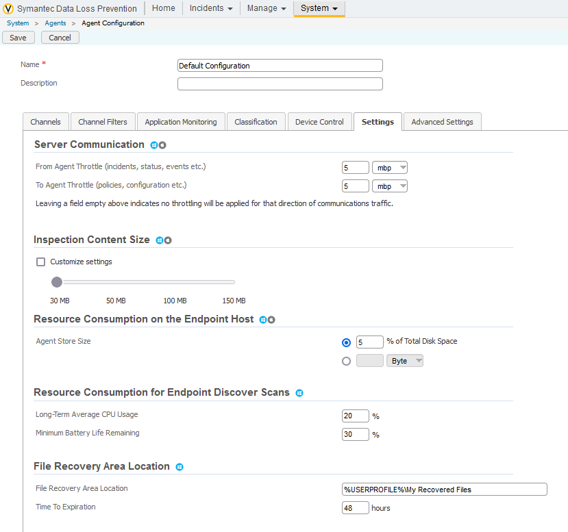Expand the Byte unit dropdown
Viewport: 568px width, 532px height.
click(x=405, y=361)
